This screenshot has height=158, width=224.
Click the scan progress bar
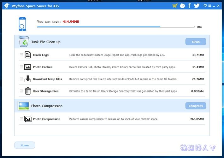point(116,27)
